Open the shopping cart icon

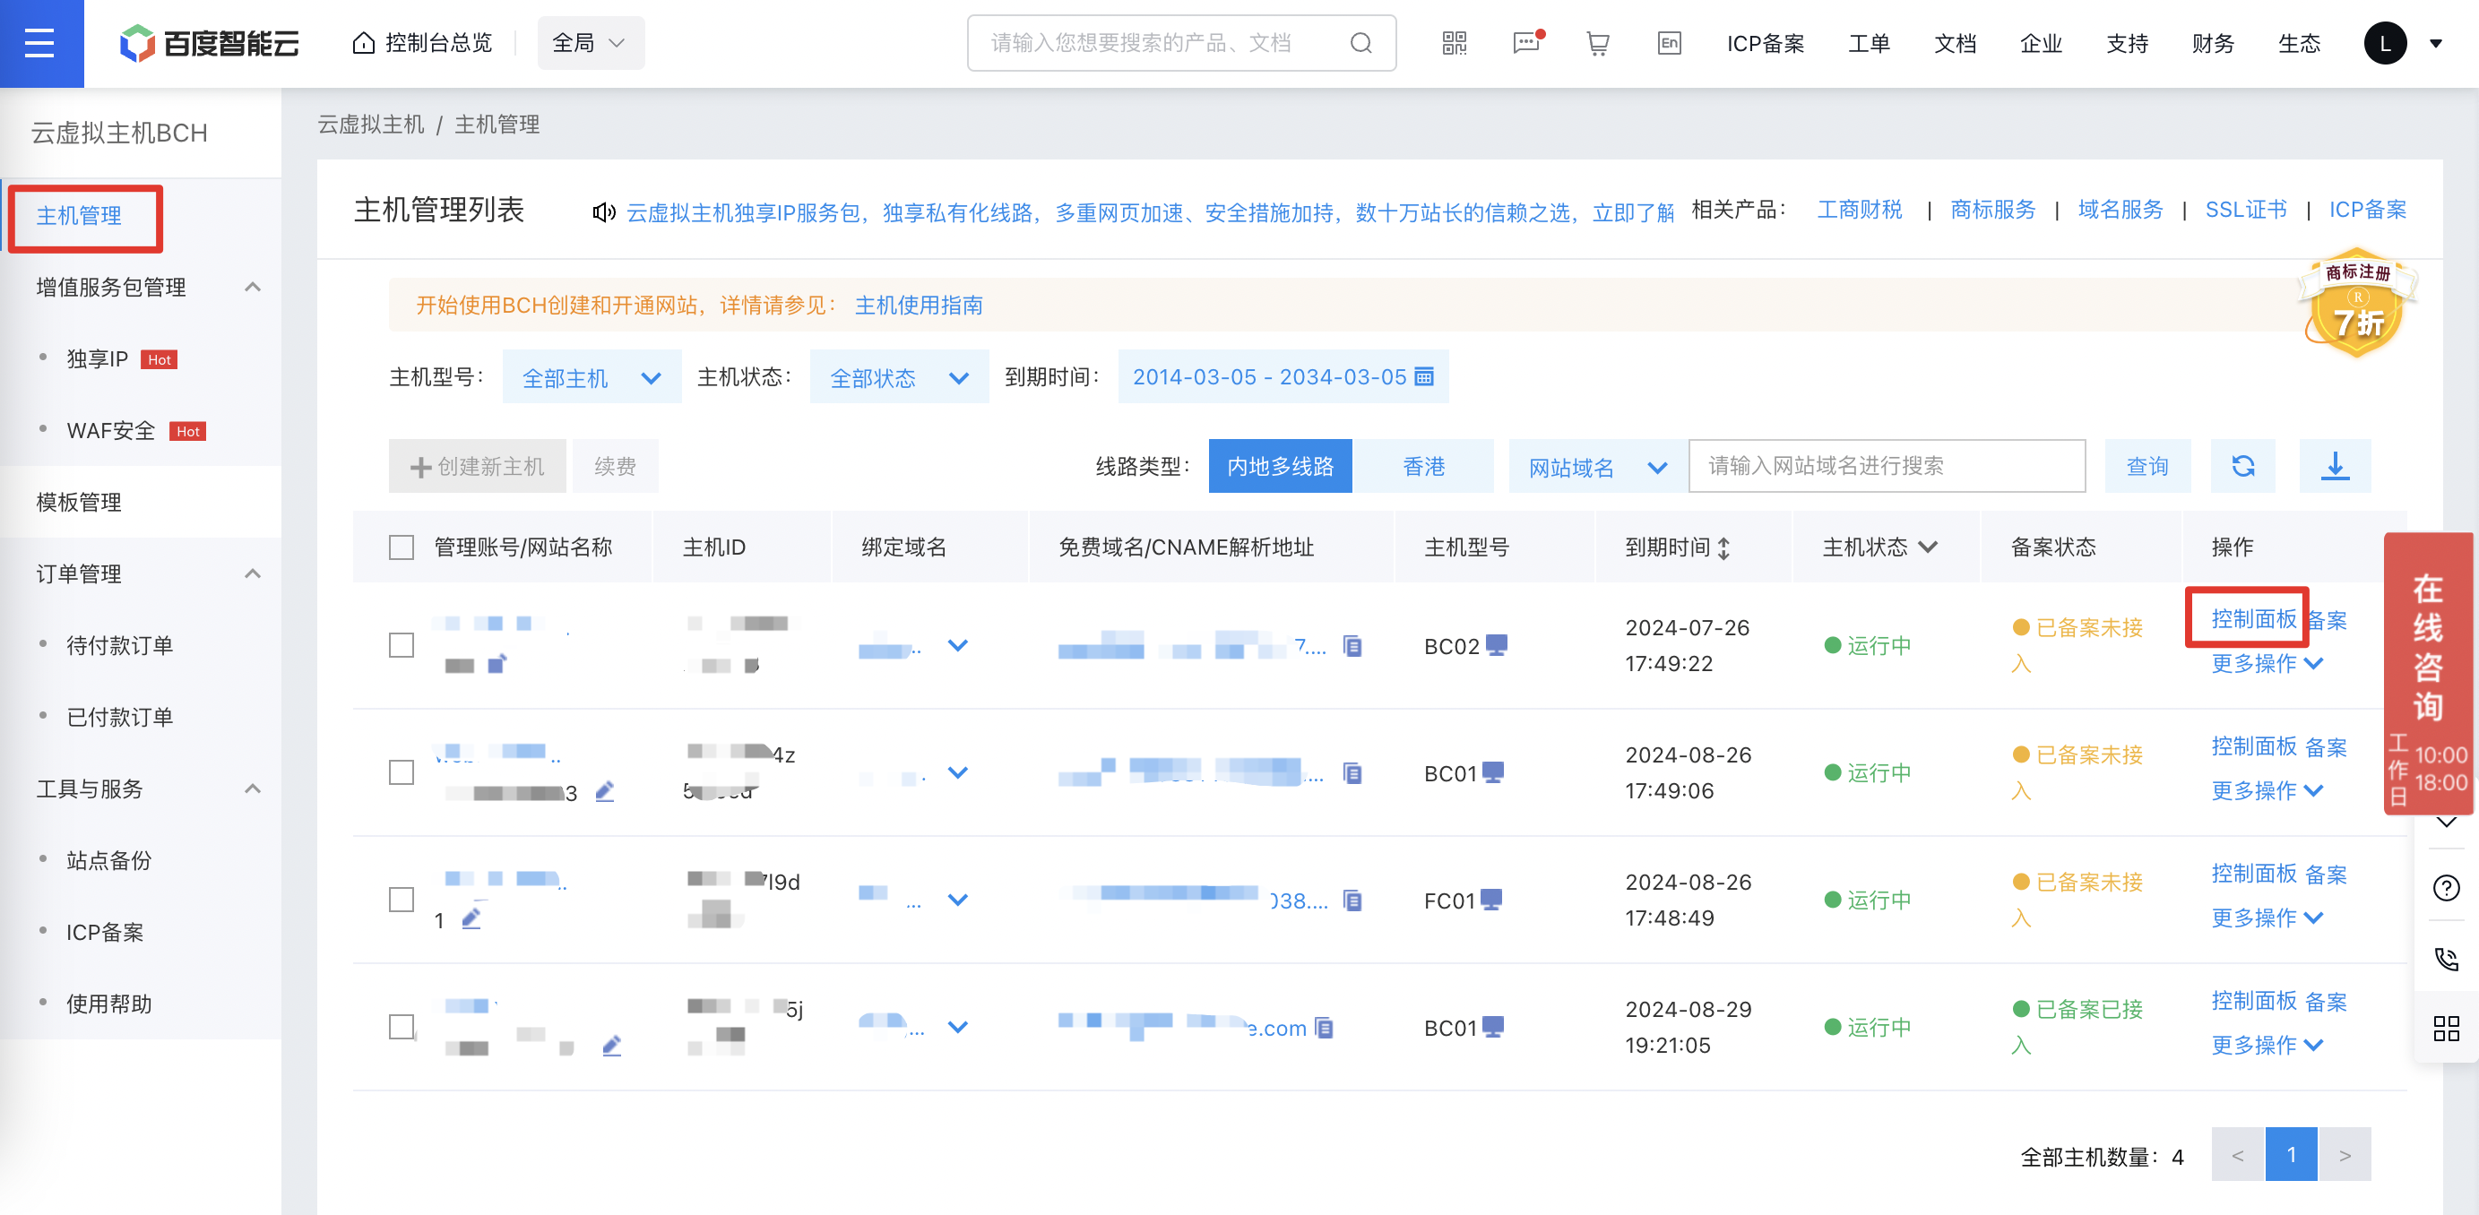[x=1597, y=43]
